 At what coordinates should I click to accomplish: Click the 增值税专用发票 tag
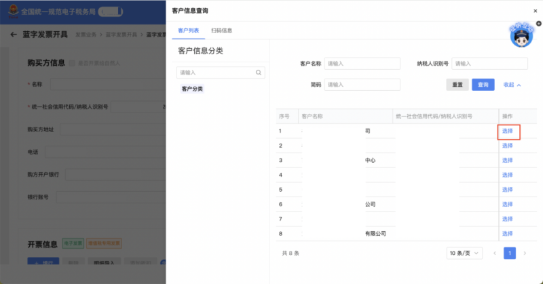click(104, 243)
